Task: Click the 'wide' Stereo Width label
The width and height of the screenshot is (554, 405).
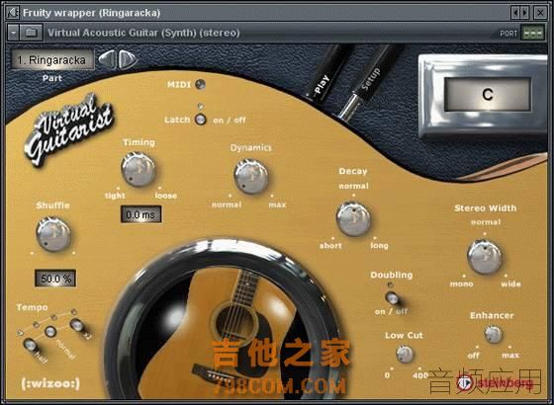Action: click(x=510, y=284)
